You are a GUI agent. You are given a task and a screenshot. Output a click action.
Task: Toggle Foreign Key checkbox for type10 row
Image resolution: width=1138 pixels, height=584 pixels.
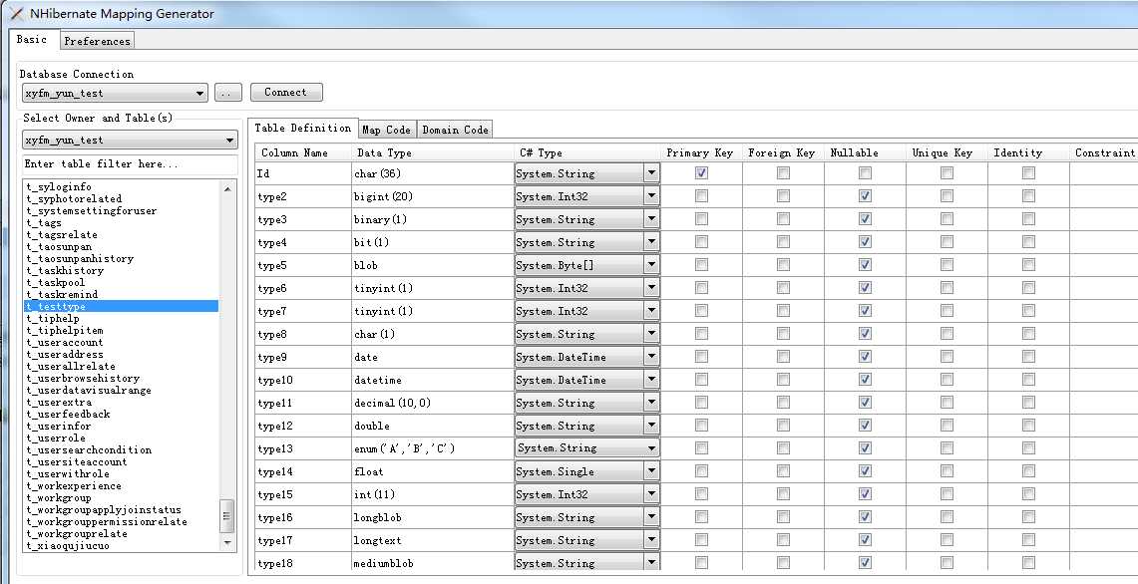pos(783,380)
